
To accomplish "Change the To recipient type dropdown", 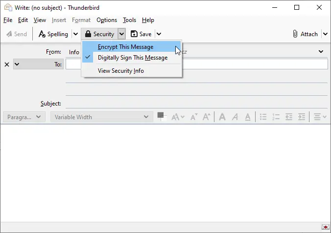I will pyautogui.click(x=38, y=64).
